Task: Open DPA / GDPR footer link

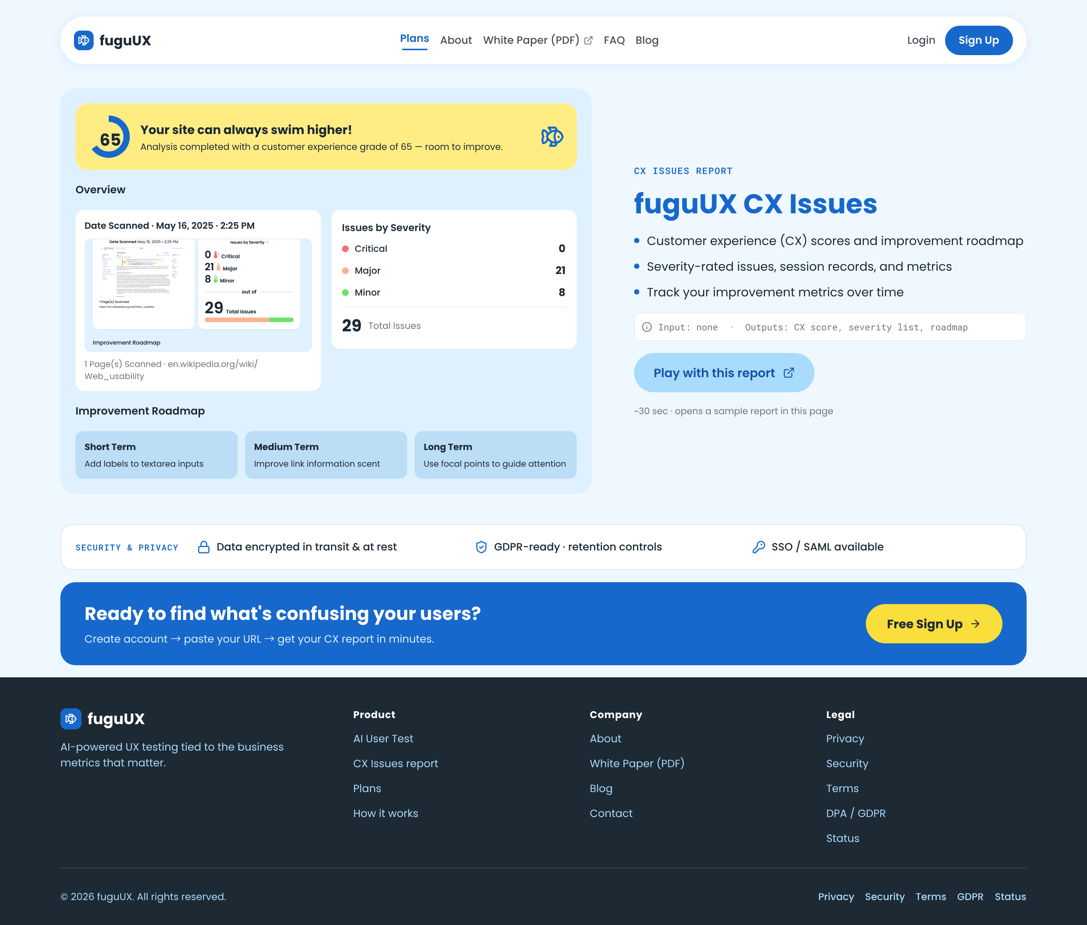Action: 856,813
